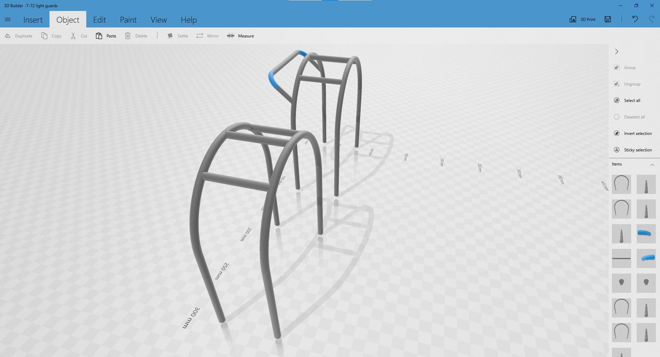660x357 pixels.
Task: Open the Insert tab
Action: (33, 20)
